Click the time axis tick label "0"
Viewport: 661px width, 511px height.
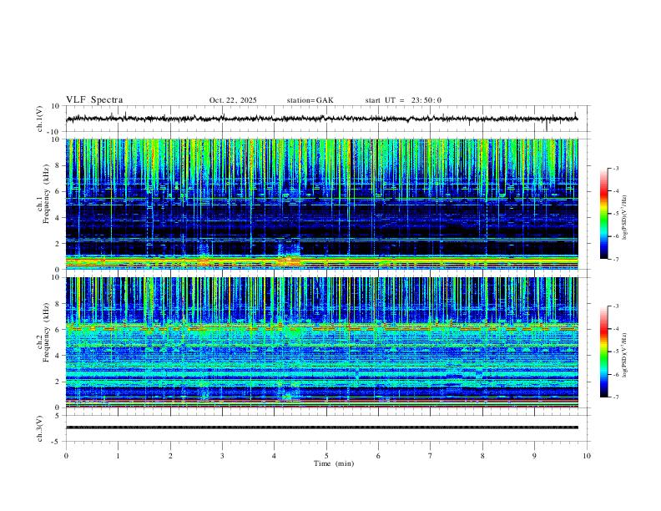(66, 456)
